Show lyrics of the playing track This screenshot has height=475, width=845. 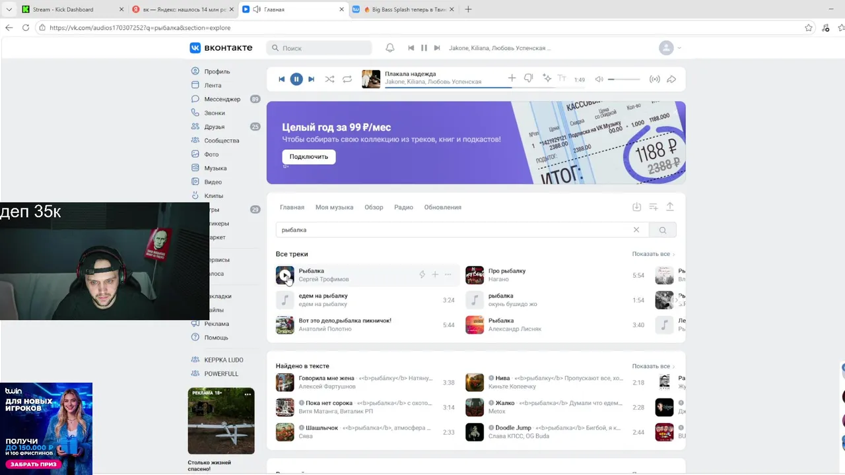pos(562,79)
